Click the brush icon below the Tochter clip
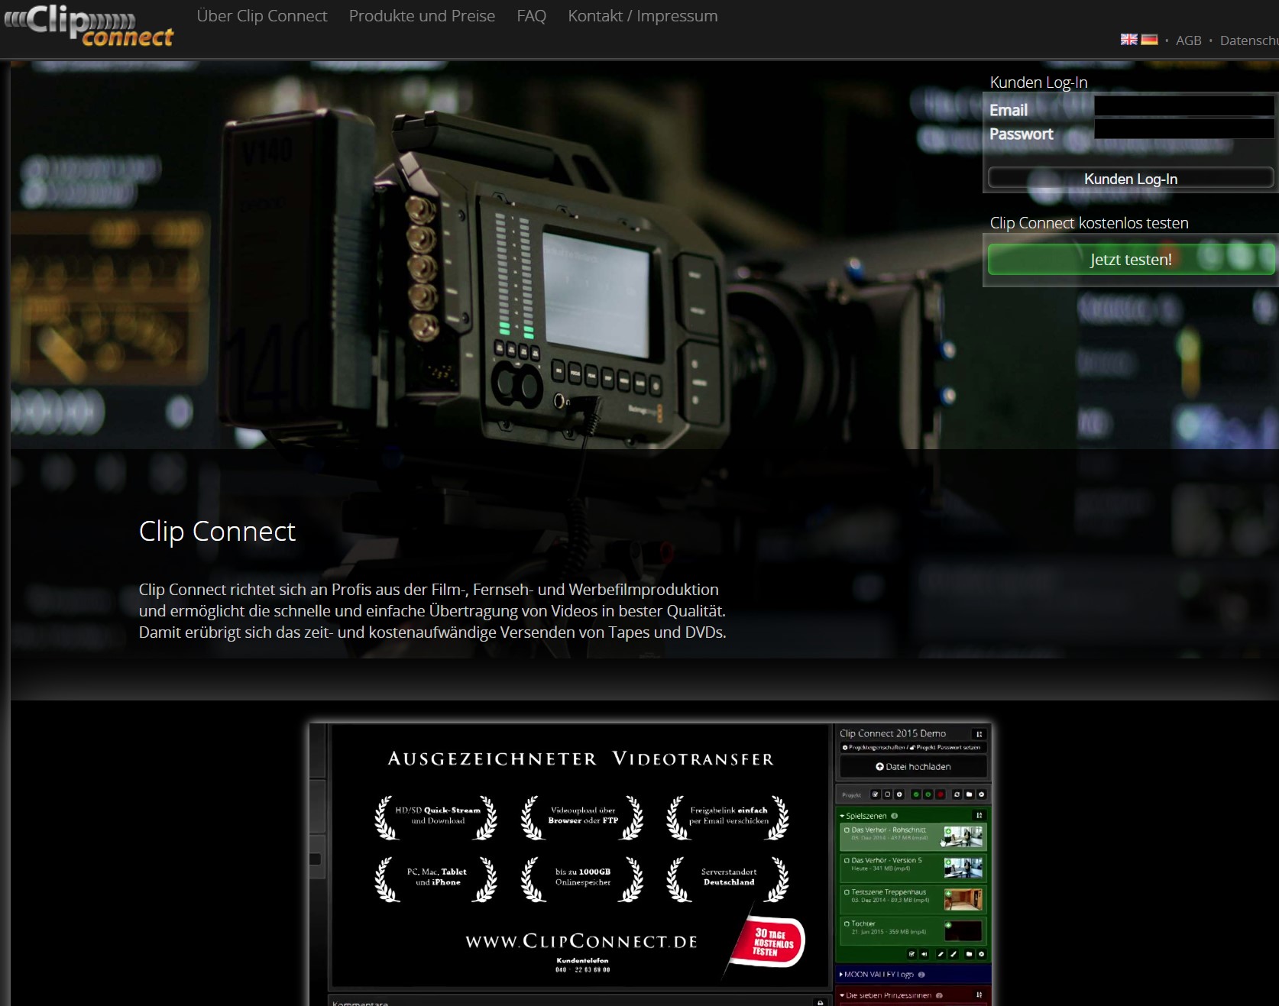Screen dimensions: 1279x1006 (x=954, y=954)
